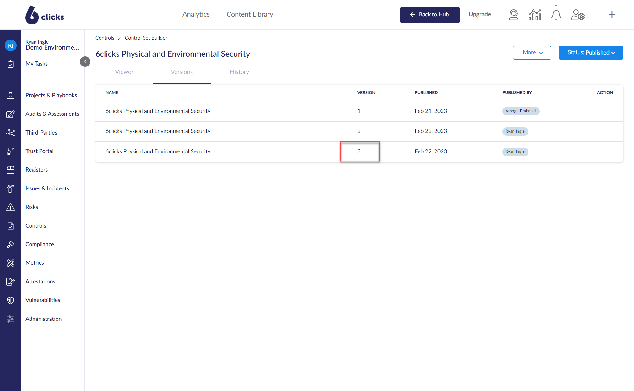The image size is (634, 391).
Task: Click the Controls document-check icon
Action: 10,226
